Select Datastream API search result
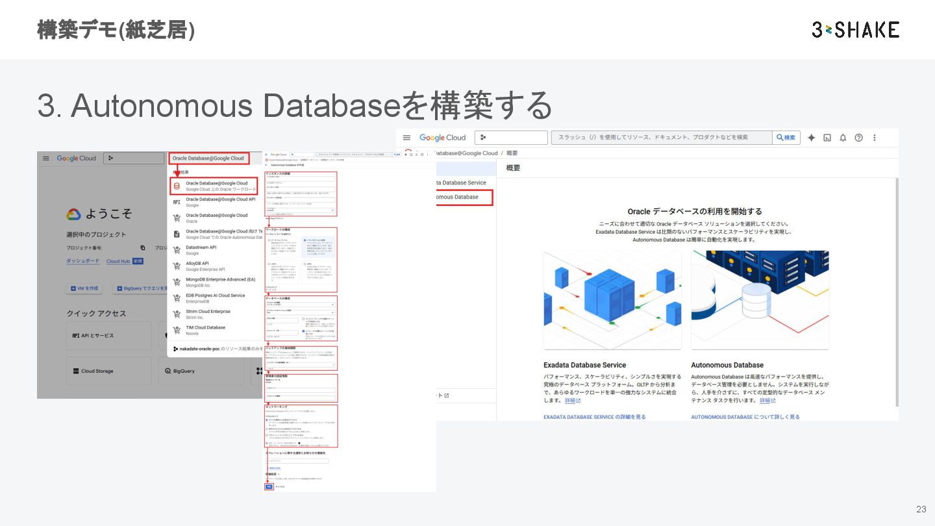 [216, 250]
